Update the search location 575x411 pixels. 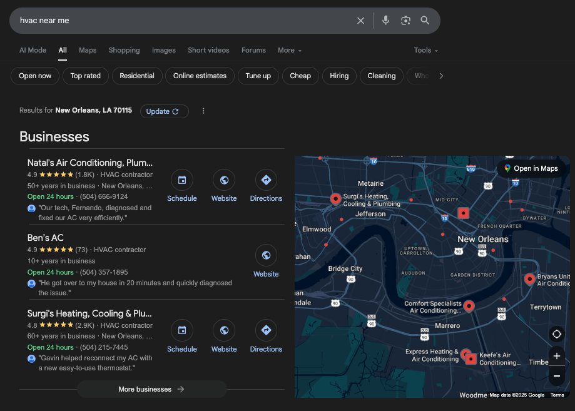point(165,111)
